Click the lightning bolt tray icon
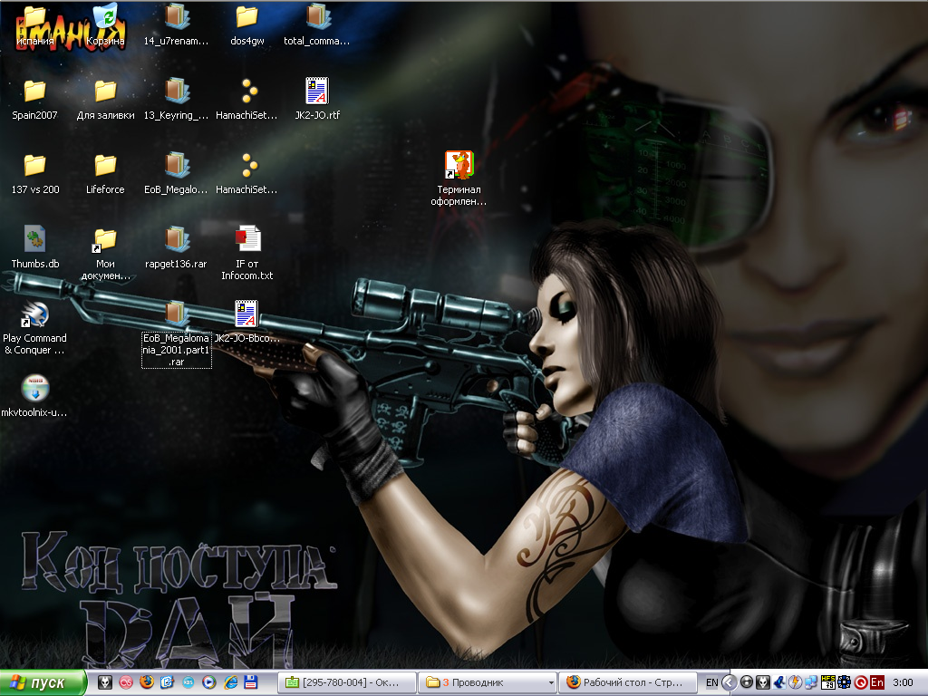928x696 pixels. pyautogui.click(x=796, y=682)
